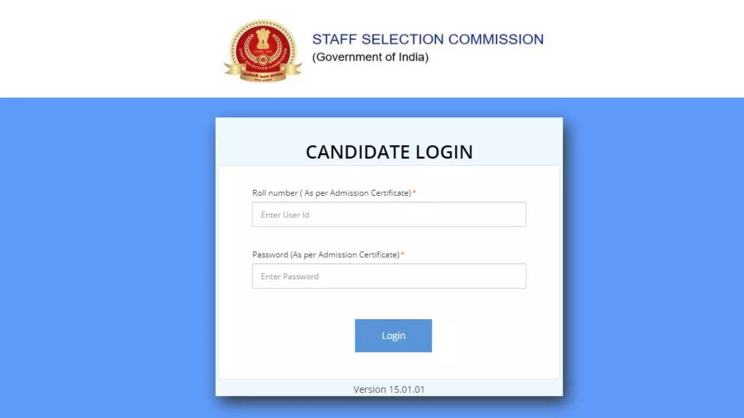
Task: Click empty form space right of Login button
Action: [x=494, y=336]
